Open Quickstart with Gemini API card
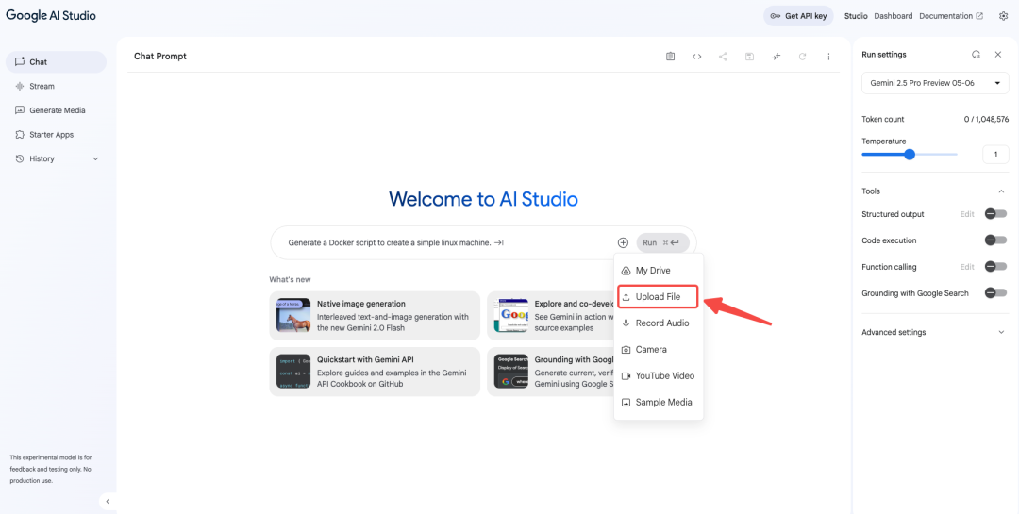Image resolution: width=1019 pixels, height=514 pixels. click(x=375, y=372)
